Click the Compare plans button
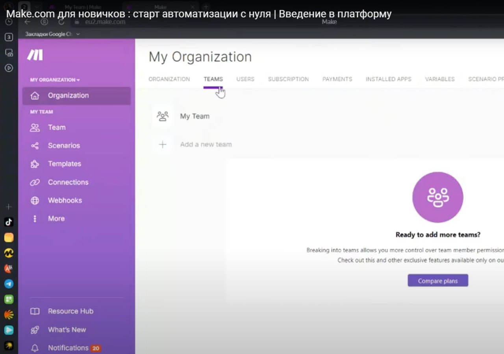The width and height of the screenshot is (504, 354). pyautogui.click(x=438, y=281)
